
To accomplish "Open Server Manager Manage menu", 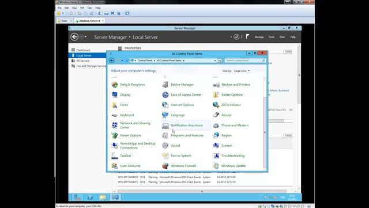I will tap(259, 37).
